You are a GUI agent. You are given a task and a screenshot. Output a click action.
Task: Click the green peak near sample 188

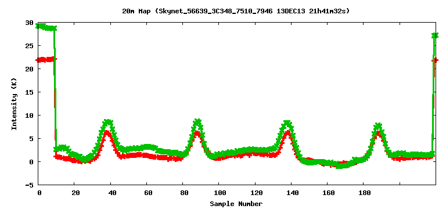coord(378,125)
